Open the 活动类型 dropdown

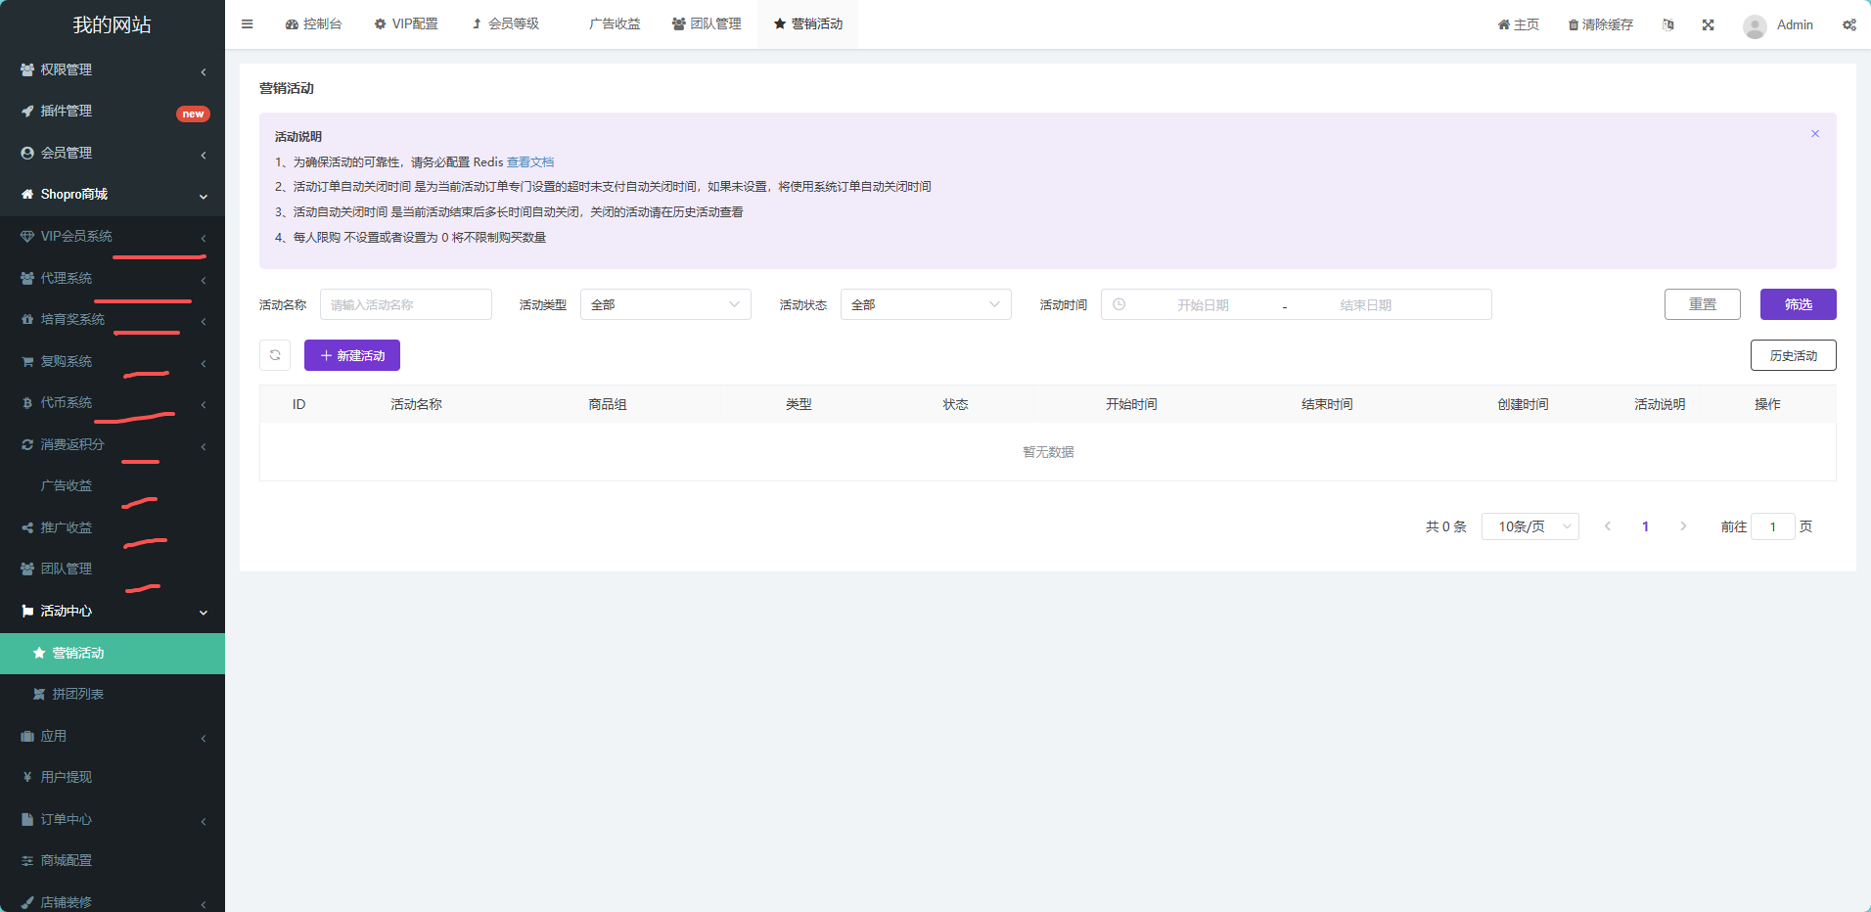tap(665, 304)
